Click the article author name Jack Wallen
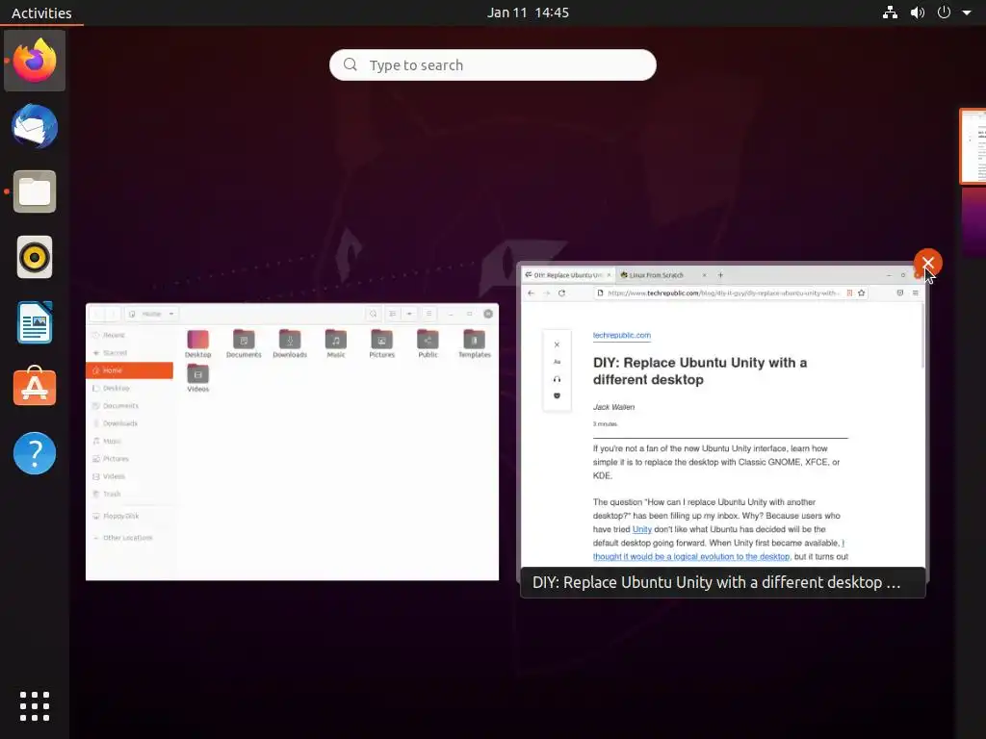986x739 pixels. [613, 407]
